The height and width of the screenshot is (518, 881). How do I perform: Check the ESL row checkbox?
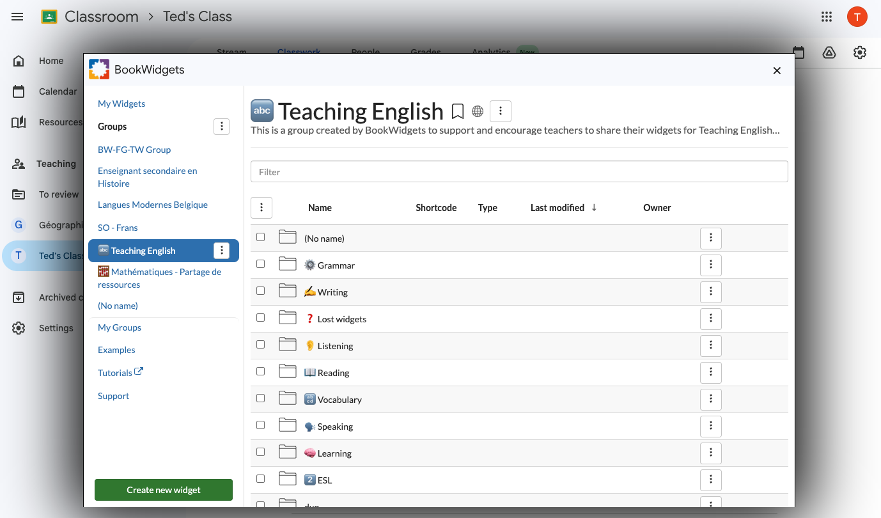(260, 478)
